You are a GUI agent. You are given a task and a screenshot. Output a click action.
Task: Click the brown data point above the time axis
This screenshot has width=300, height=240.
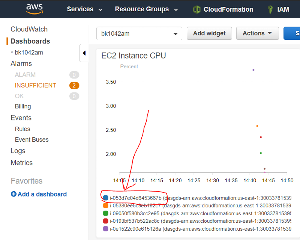[265, 169]
